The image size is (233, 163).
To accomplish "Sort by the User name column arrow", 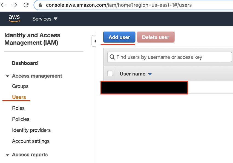I will click(x=150, y=74).
